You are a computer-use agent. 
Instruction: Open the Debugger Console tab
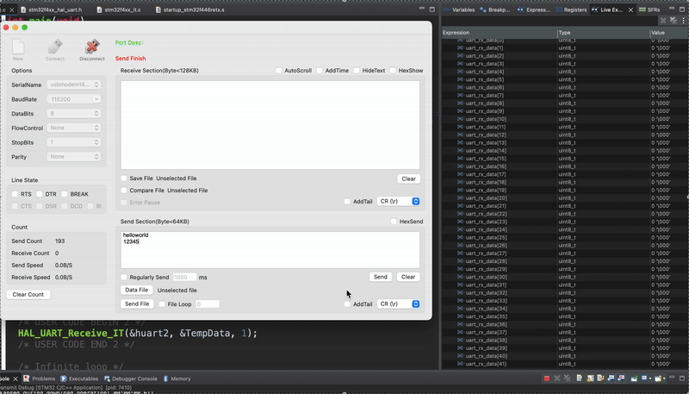[131, 378]
